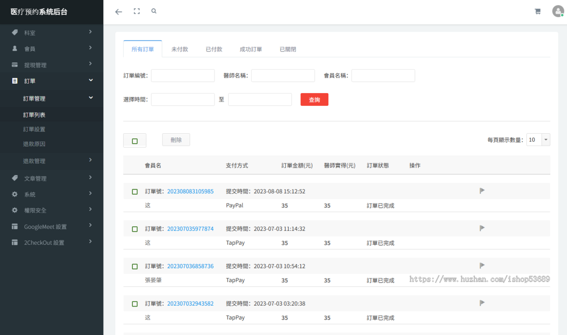Click flag icon for order 202307036858736
The width and height of the screenshot is (567, 335).
click(482, 266)
